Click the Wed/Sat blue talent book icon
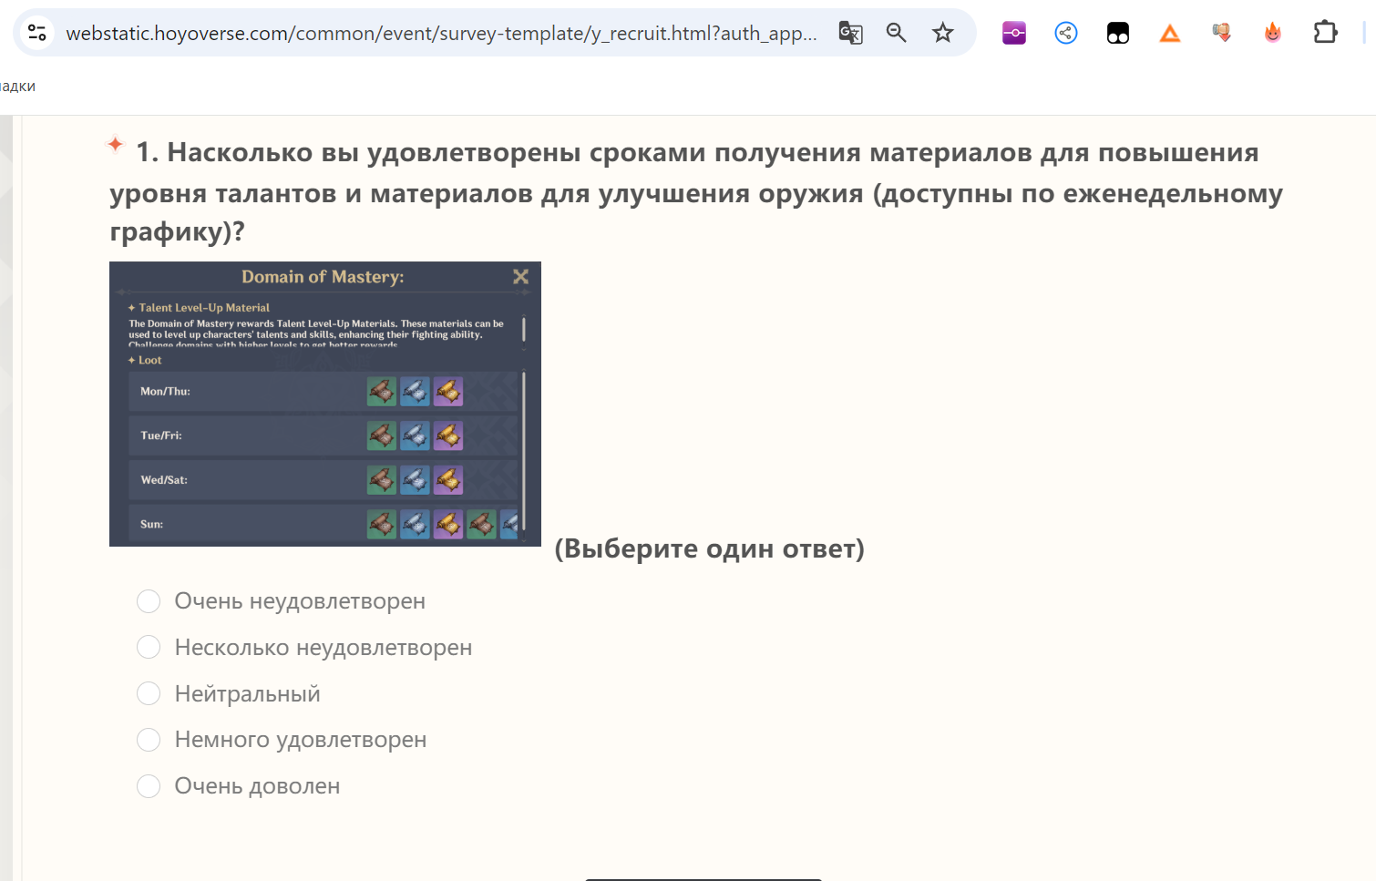 415,480
